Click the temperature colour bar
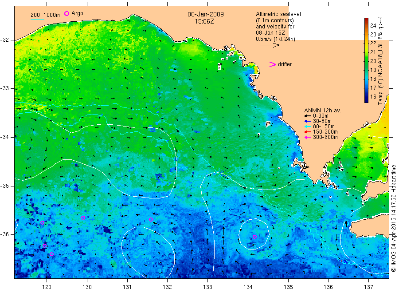This screenshot has height=293, width=399. click(367, 60)
